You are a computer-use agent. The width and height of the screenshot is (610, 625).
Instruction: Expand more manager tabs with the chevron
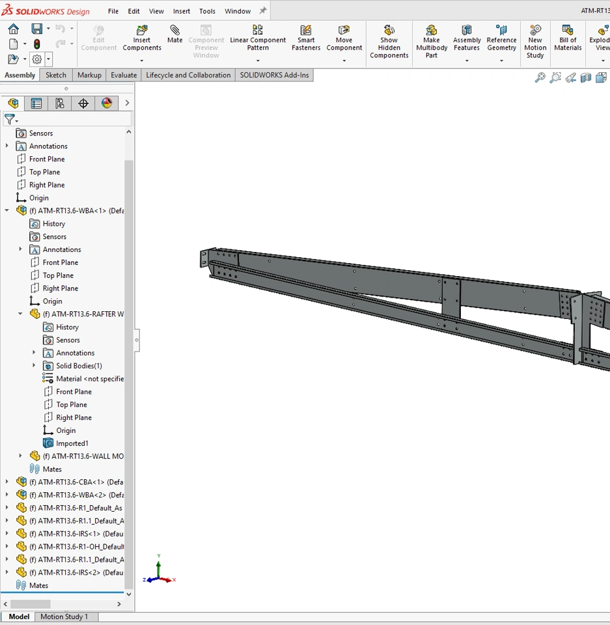point(127,103)
